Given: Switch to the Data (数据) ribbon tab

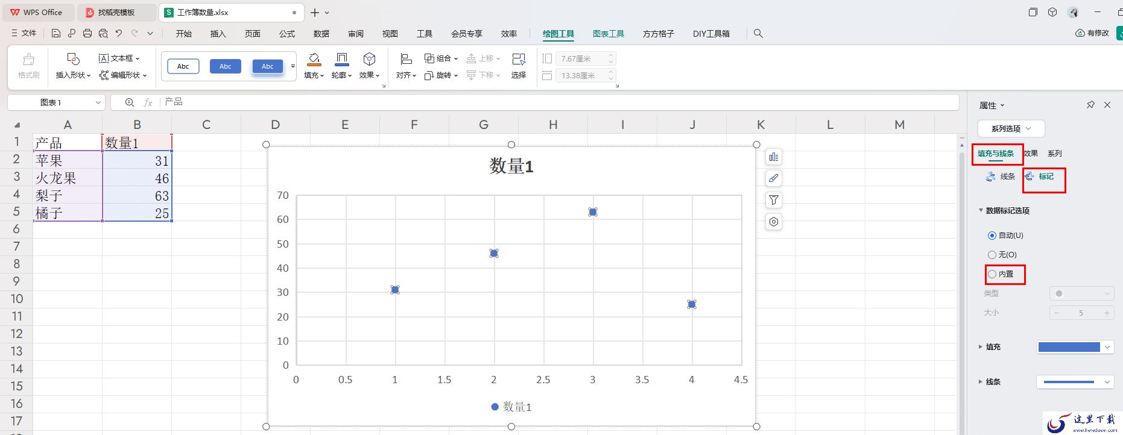Looking at the screenshot, I should [x=321, y=34].
